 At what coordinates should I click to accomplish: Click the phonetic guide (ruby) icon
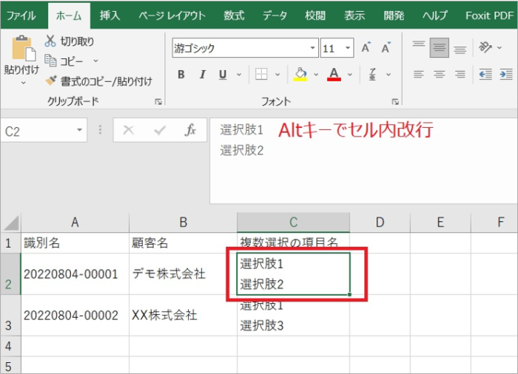click(x=372, y=74)
